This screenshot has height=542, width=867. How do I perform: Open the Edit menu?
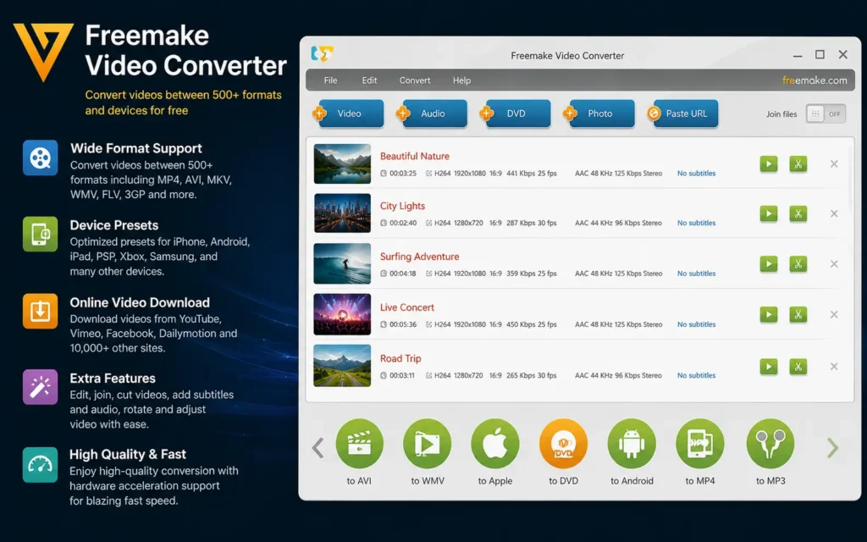tap(369, 80)
